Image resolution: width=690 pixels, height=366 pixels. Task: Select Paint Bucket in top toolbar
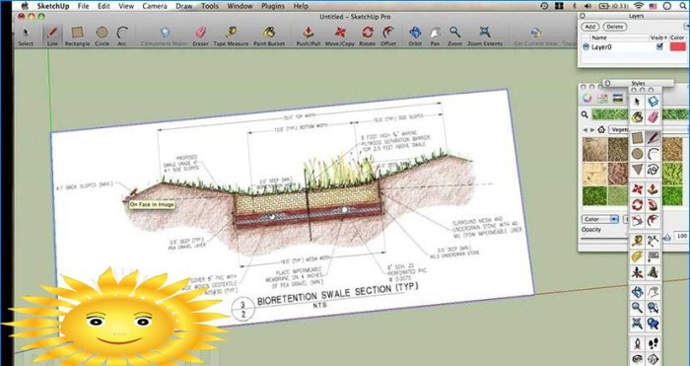tap(269, 36)
